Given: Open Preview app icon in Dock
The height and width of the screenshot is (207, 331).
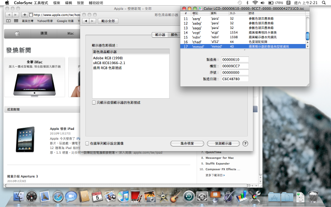Looking at the screenshot, I should tap(110, 196).
